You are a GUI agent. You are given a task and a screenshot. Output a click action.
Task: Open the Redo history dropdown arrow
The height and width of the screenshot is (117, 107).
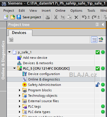(98, 17)
